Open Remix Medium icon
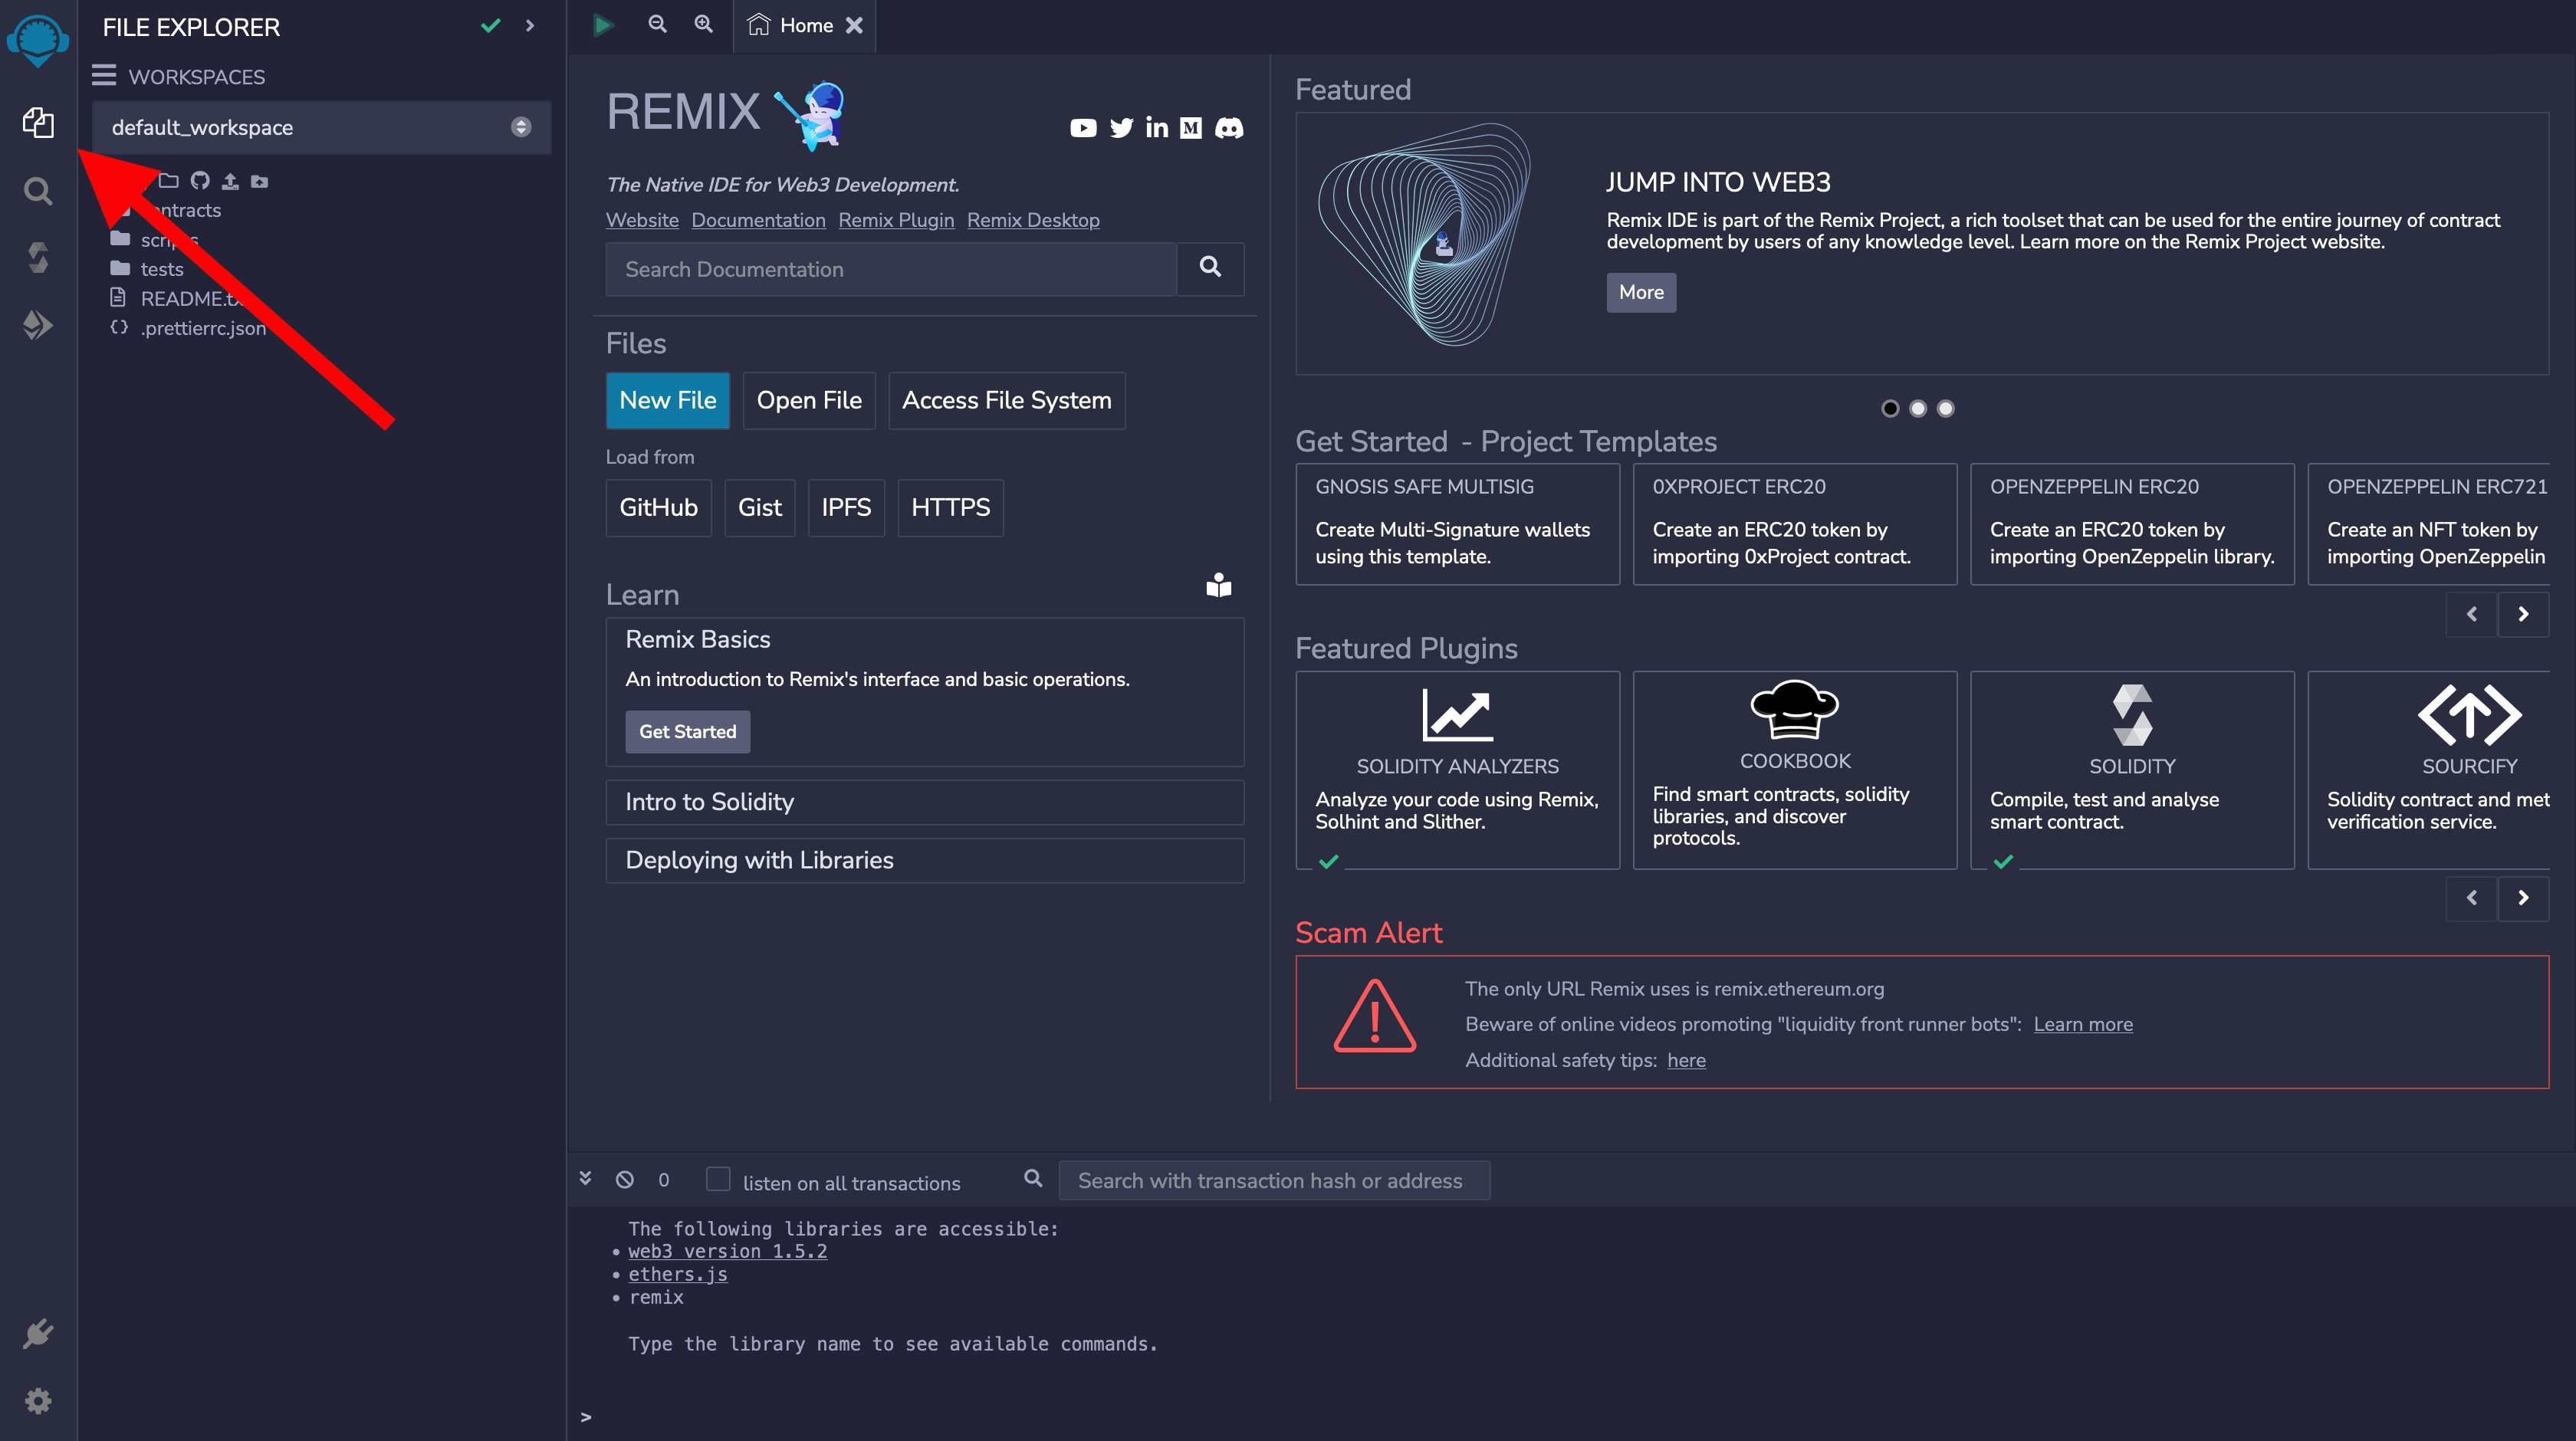This screenshot has height=1441, width=2576. point(1191,128)
